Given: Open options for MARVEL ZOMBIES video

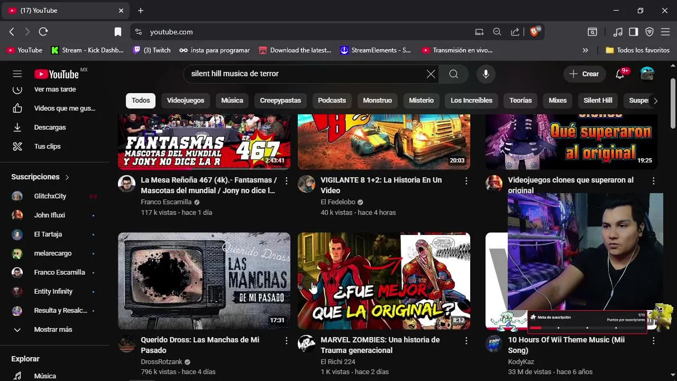Looking at the screenshot, I should 466,341.
